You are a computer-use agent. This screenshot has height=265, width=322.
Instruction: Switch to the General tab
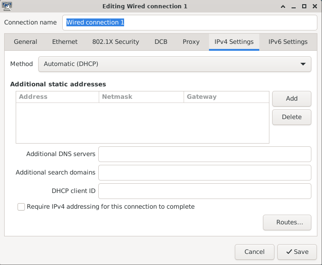tap(25, 42)
